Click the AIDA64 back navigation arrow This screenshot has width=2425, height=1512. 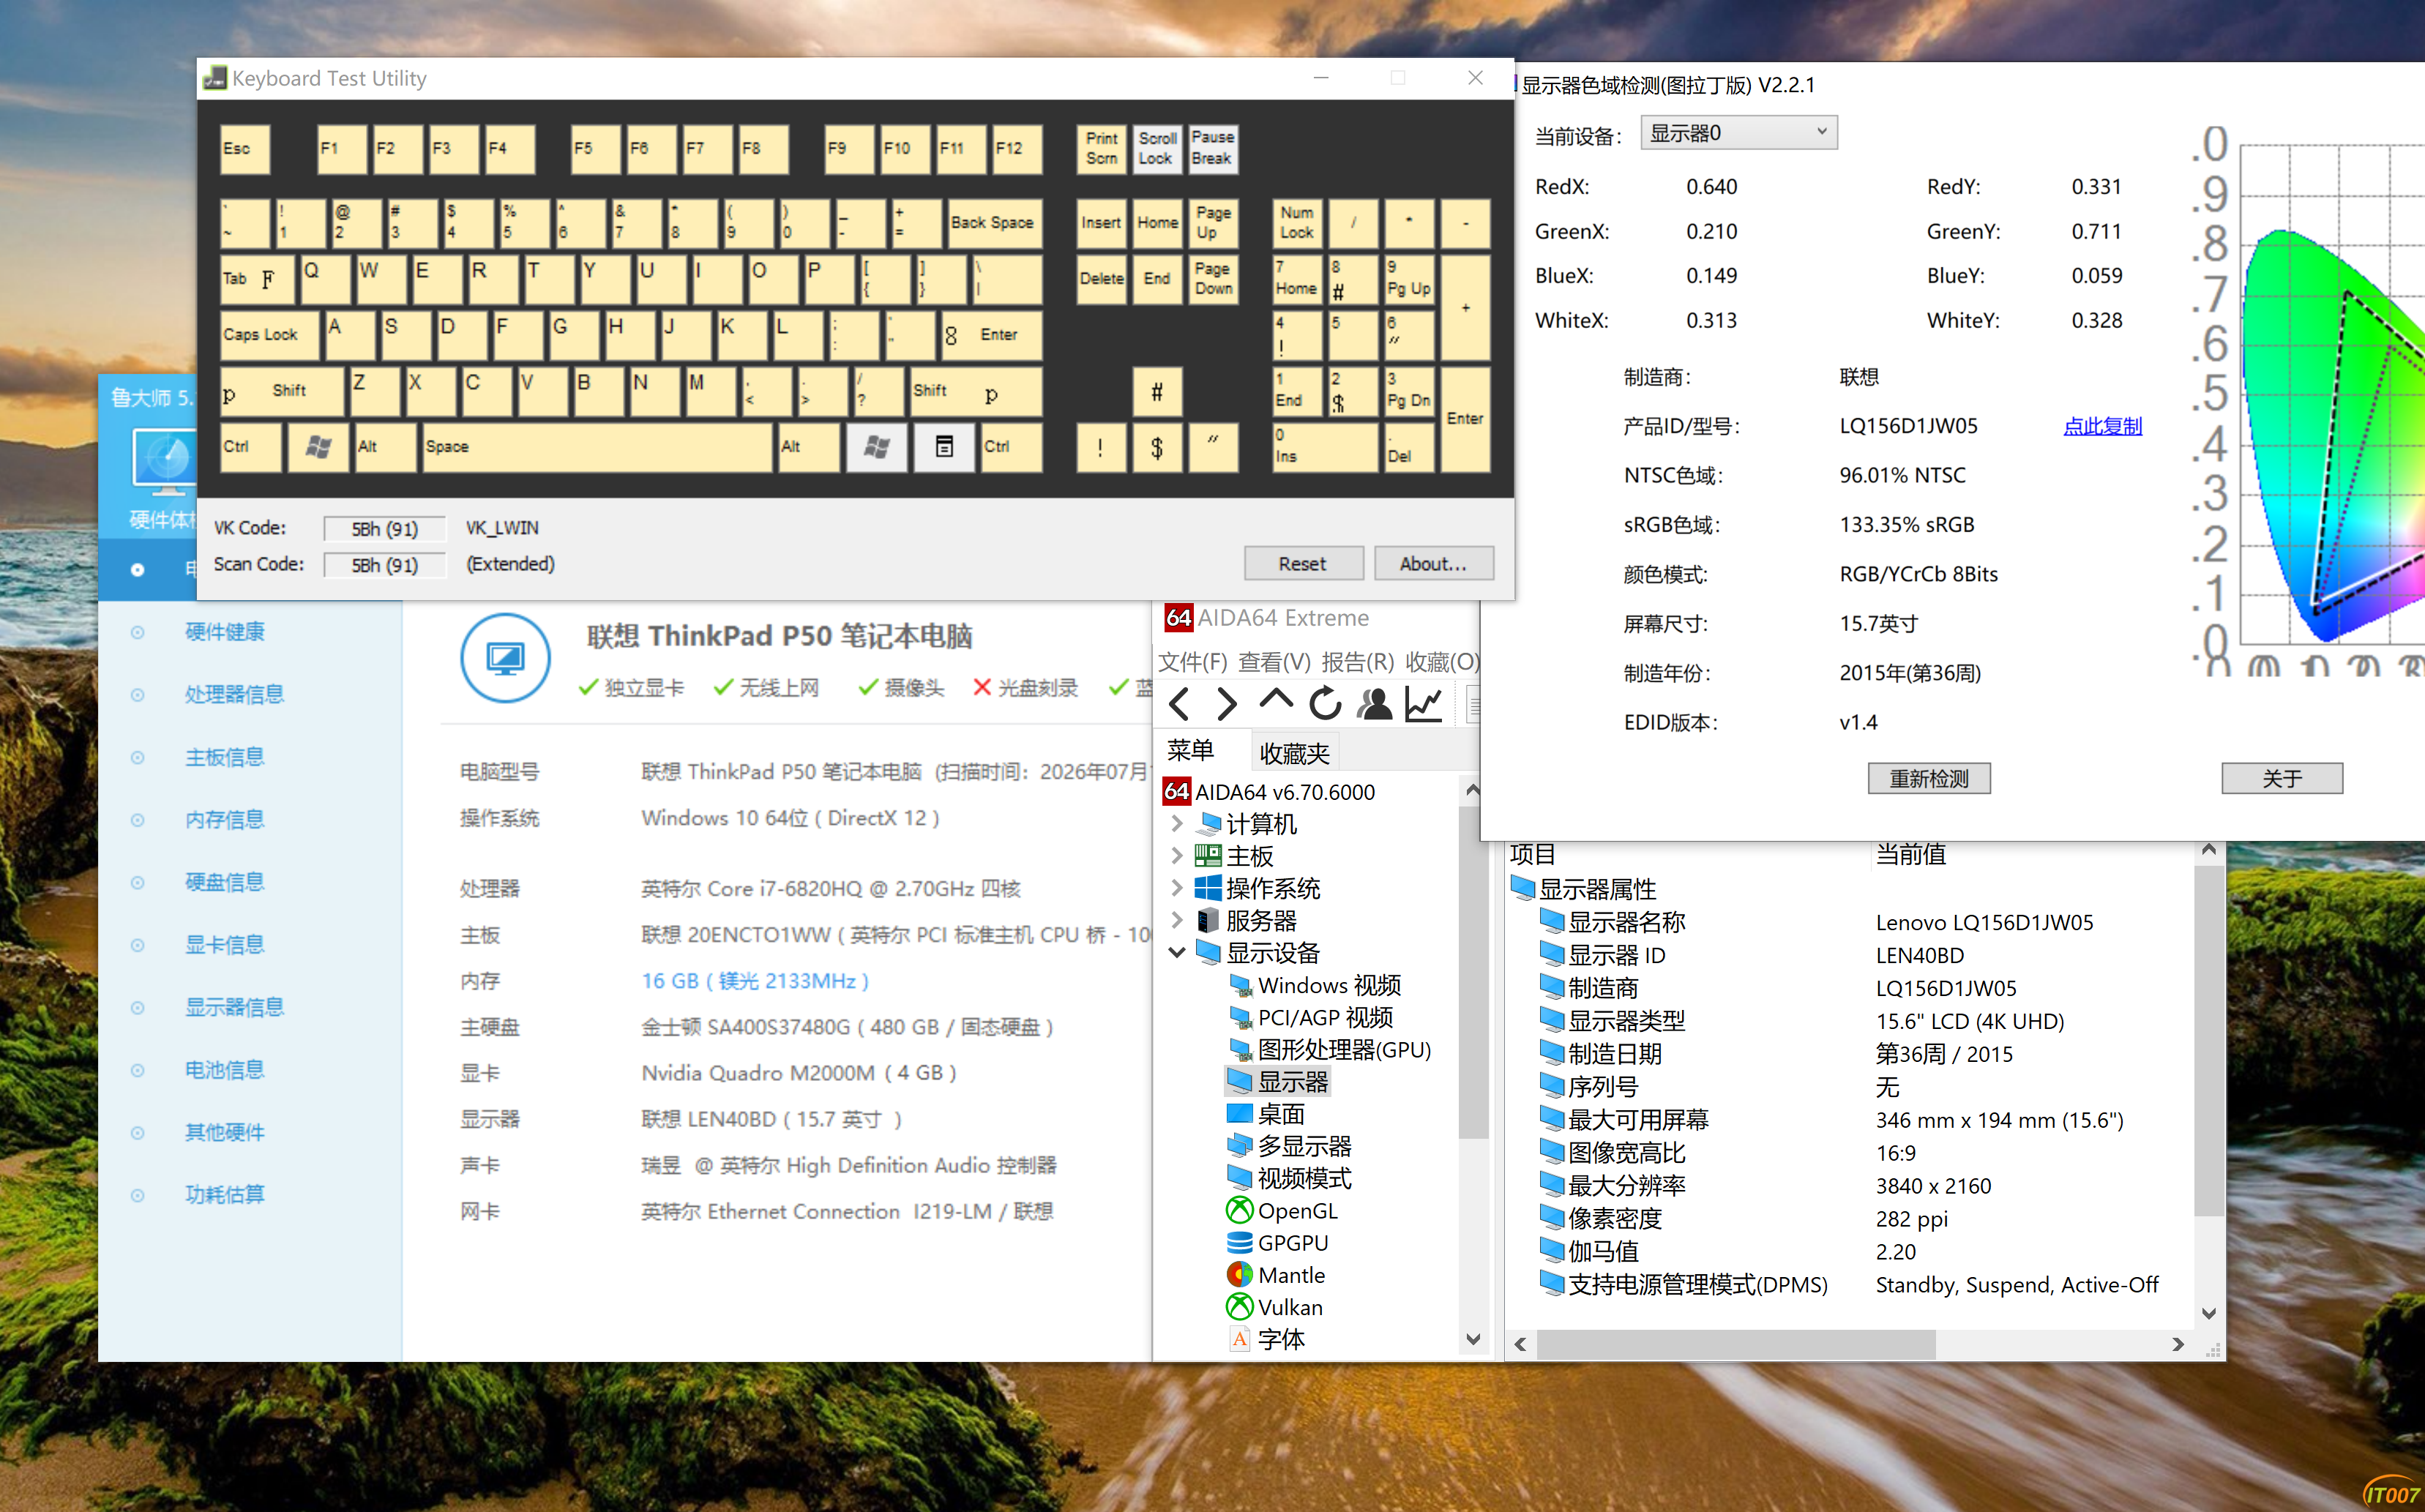(x=1180, y=704)
